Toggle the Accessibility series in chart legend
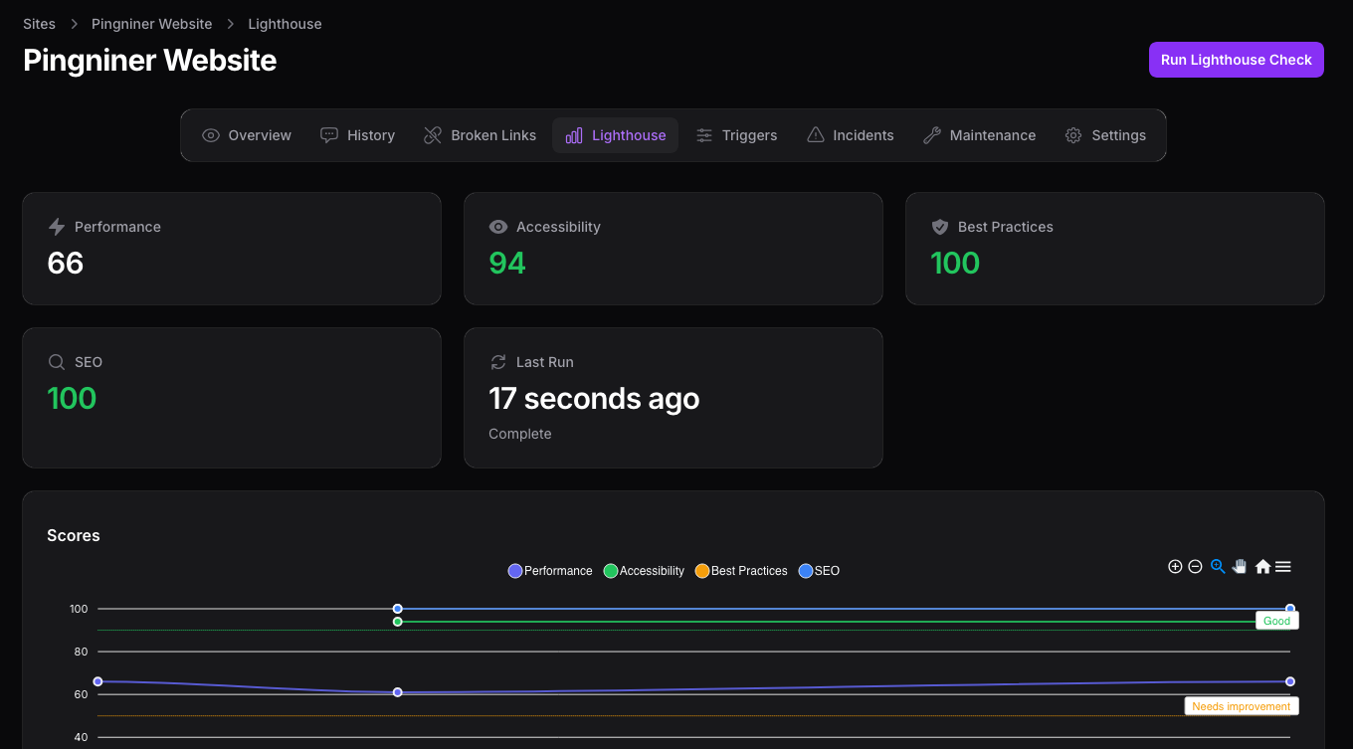The height and width of the screenshot is (749, 1353). click(644, 571)
